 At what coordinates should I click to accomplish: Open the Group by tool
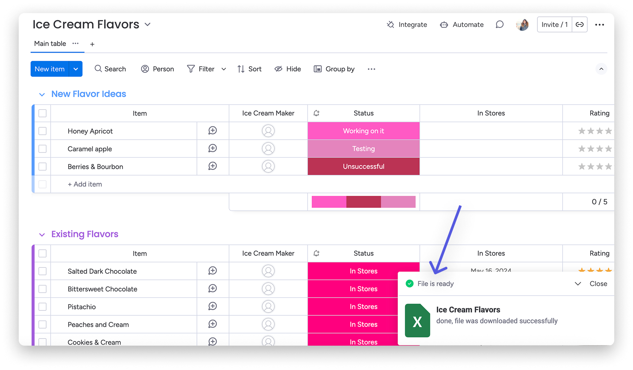(x=334, y=69)
